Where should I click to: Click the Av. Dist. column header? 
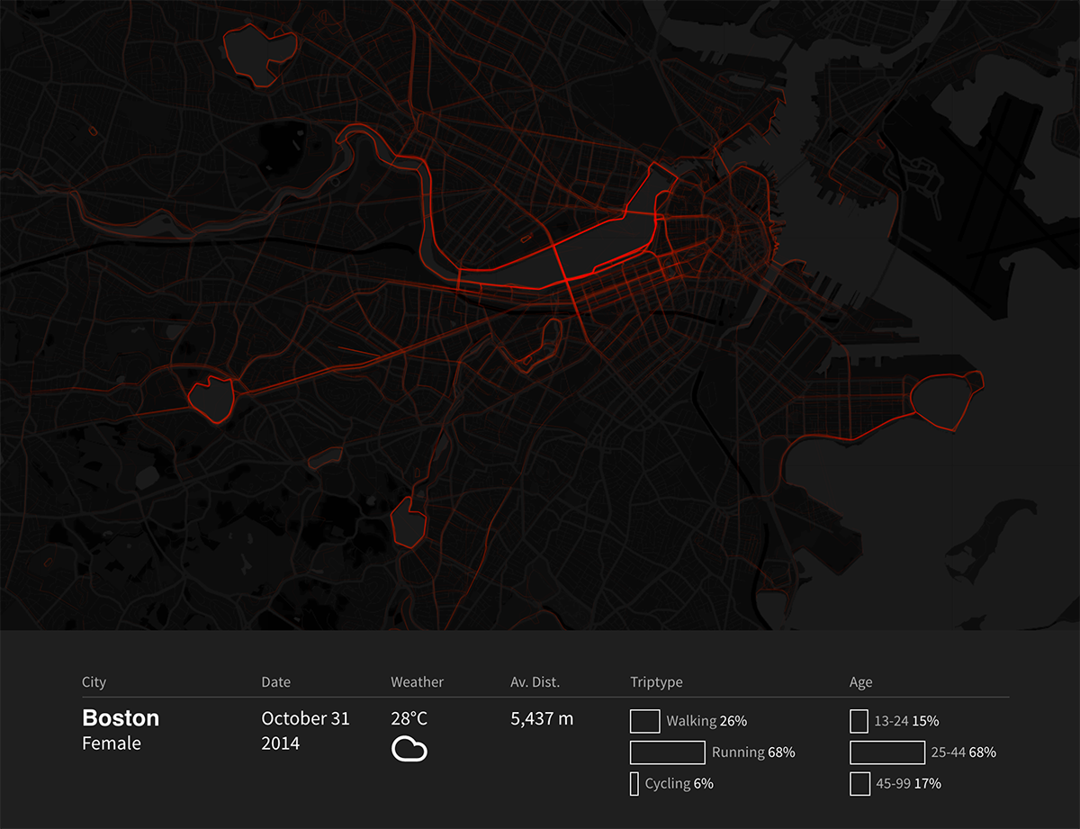pos(535,682)
